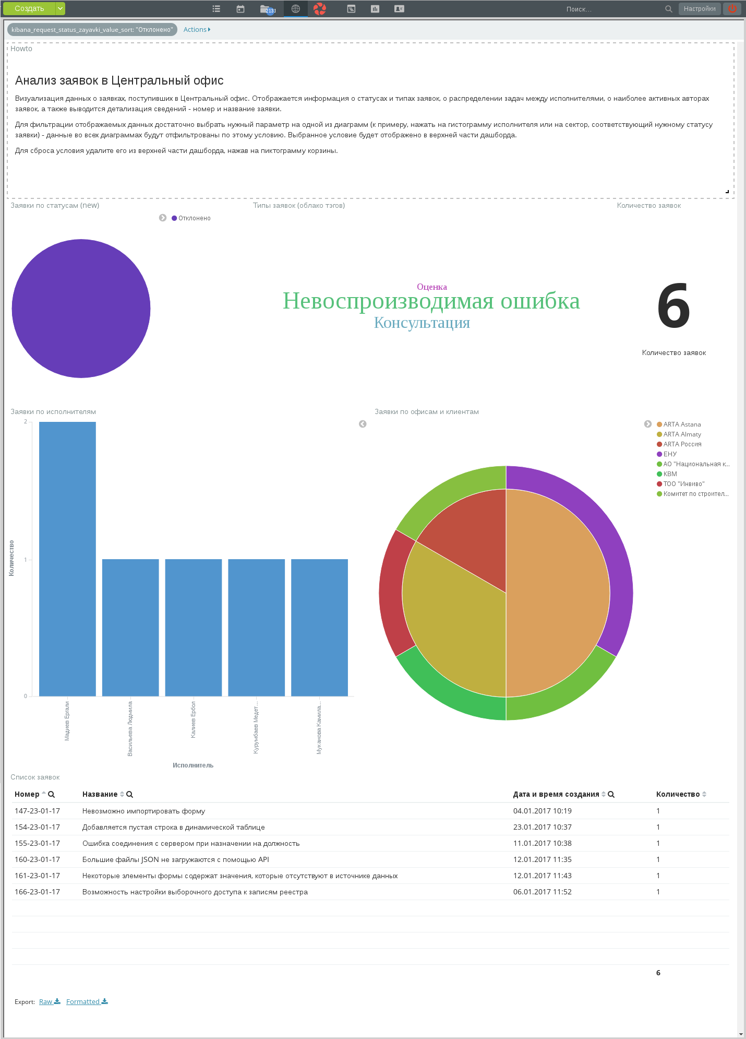Click the date 04.01.2017 10:19
This screenshot has width=746, height=1039.
pos(543,811)
